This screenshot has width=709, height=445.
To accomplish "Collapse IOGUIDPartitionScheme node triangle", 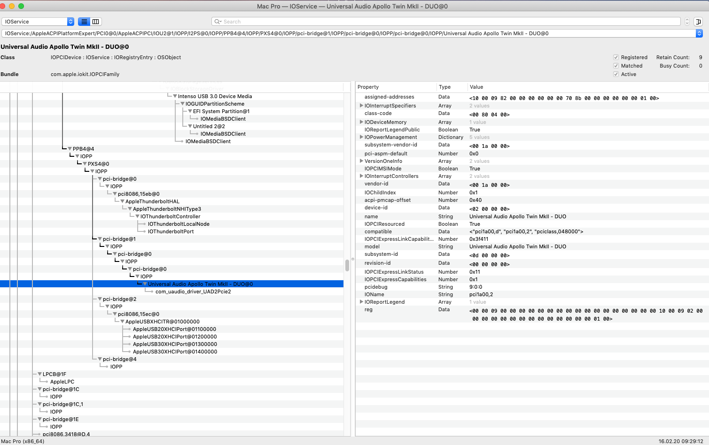I will 182,104.
